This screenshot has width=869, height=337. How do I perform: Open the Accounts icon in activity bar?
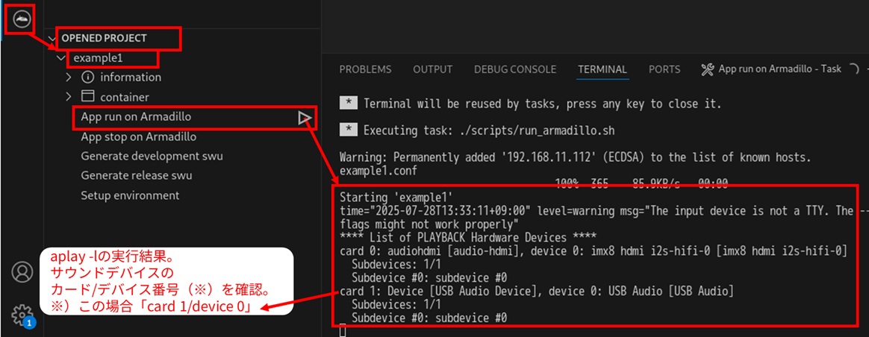pos(22,271)
